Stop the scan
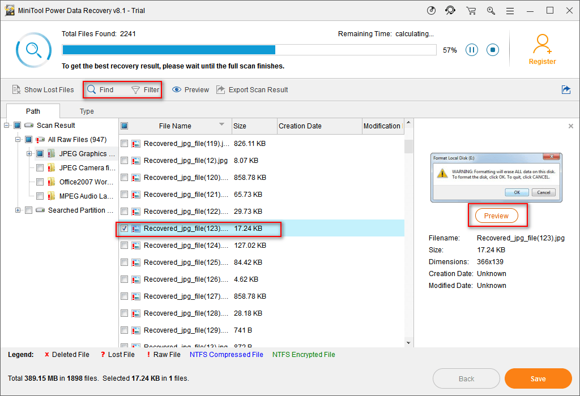Image resolution: width=580 pixels, height=396 pixels. (x=493, y=50)
